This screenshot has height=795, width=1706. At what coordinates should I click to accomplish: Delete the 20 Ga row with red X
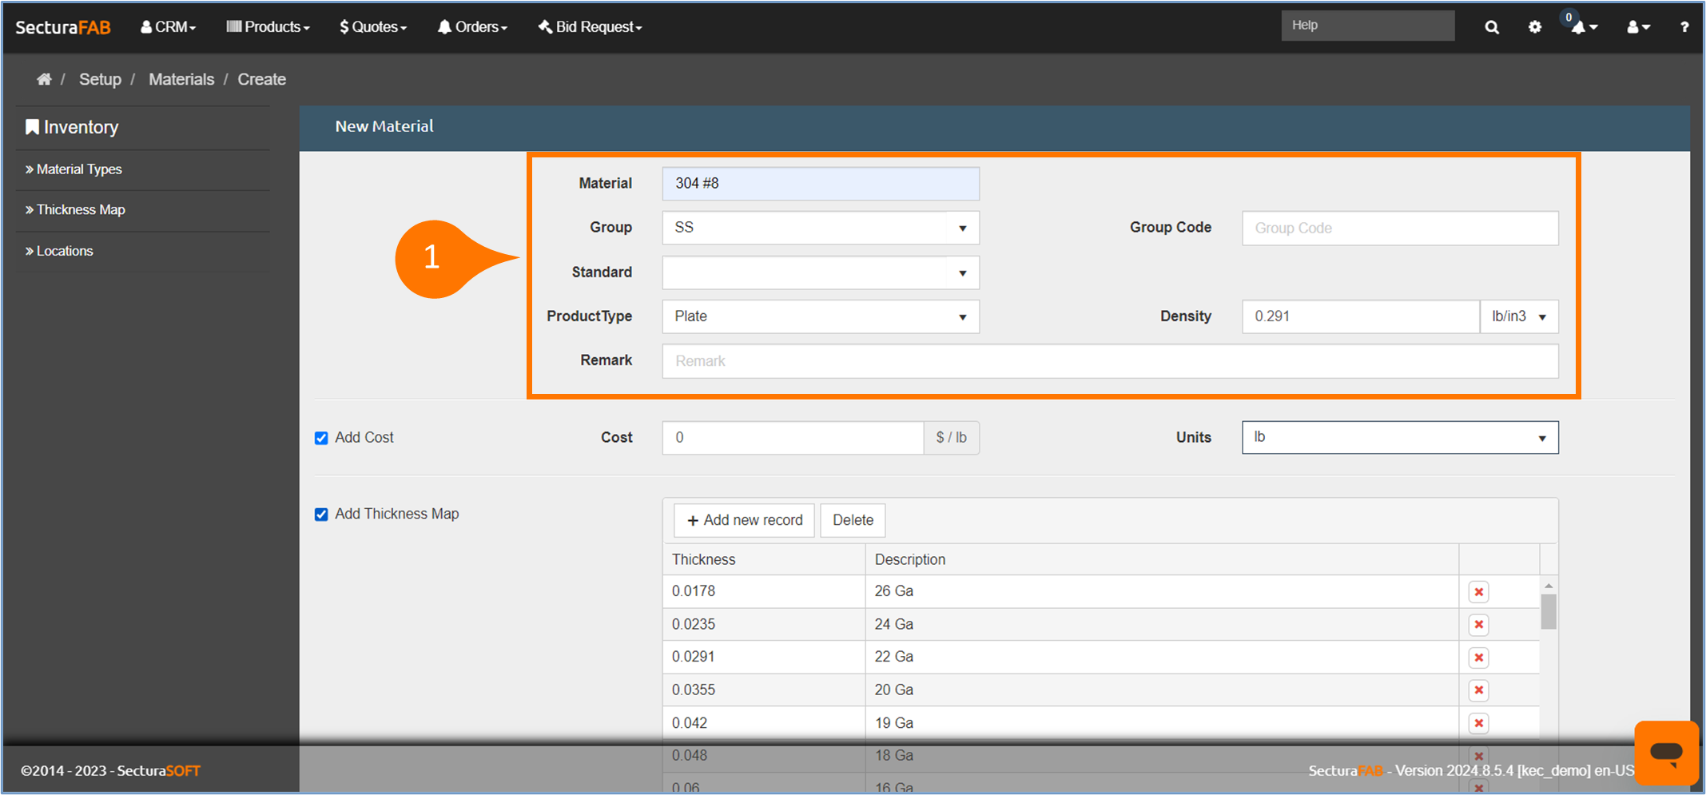[1478, 690]
